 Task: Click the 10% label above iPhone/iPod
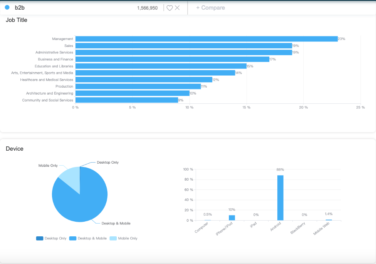(232, 210)
